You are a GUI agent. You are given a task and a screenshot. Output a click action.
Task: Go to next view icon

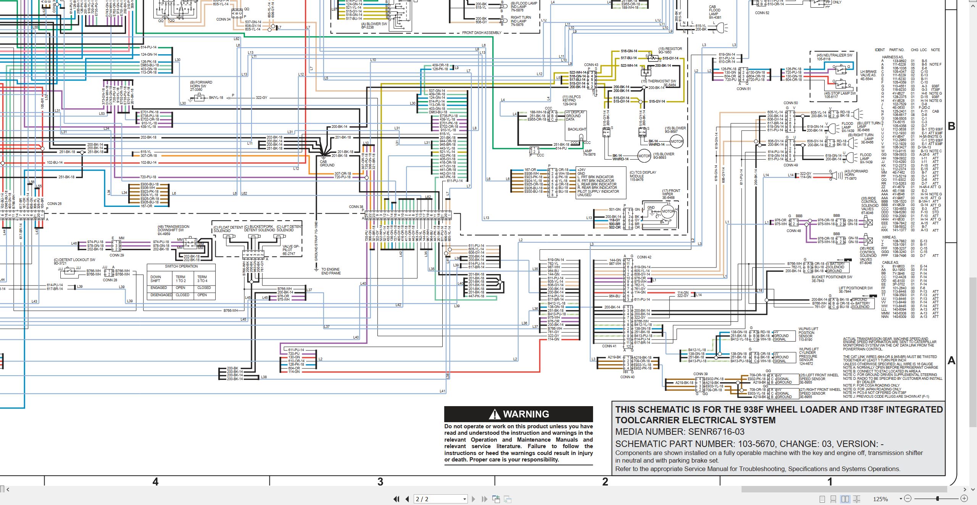point(508,499)
